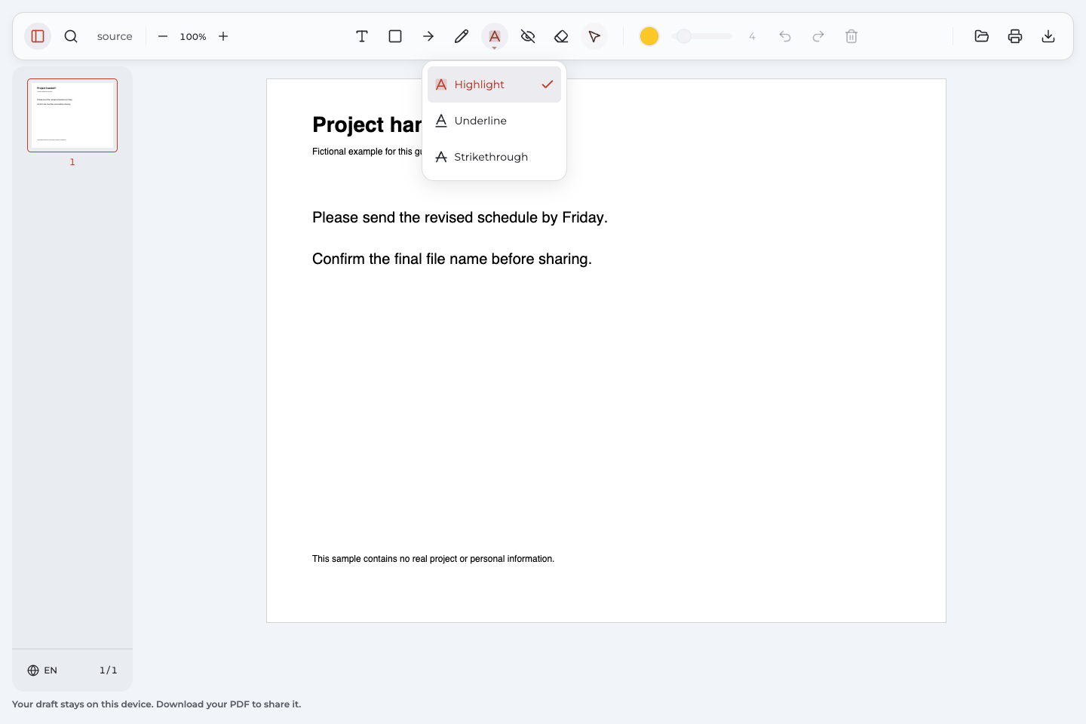Select the Arrow tool
The height and width of the screenshot is (724, 1086).
coord(428,36)
